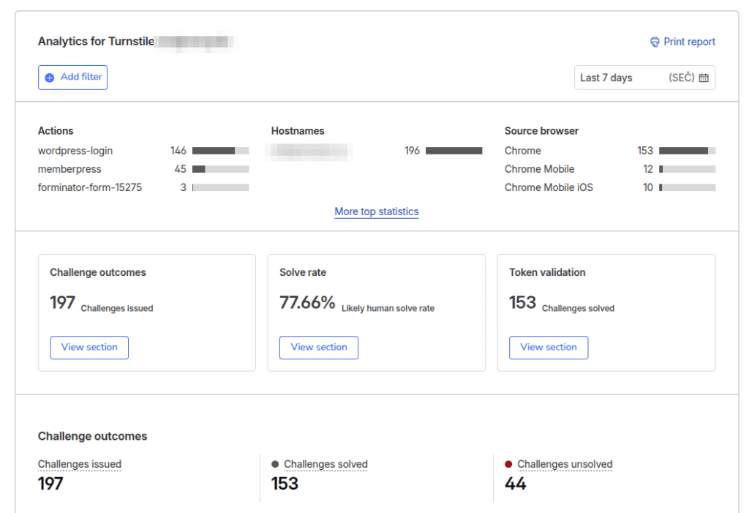This screenshot has height=513, width=749.
Task: Click the printer icon beside Print report
Action: (655, 42)
